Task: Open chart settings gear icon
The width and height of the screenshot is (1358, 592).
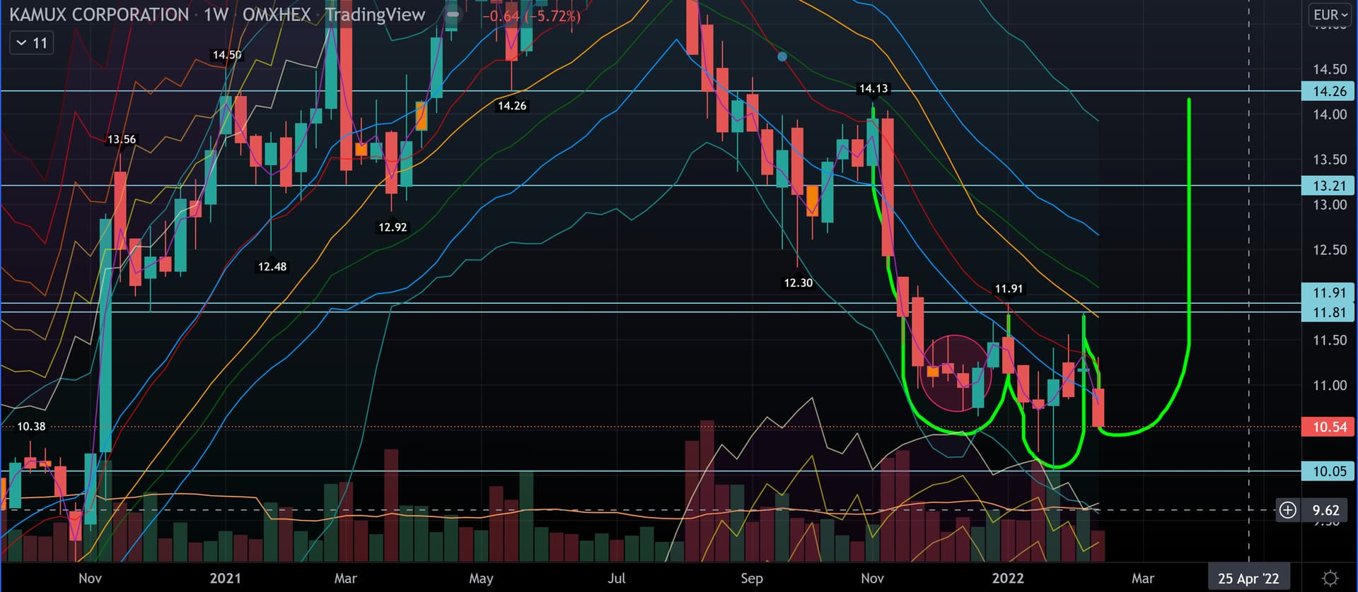Action: [x=1330, y=578]
